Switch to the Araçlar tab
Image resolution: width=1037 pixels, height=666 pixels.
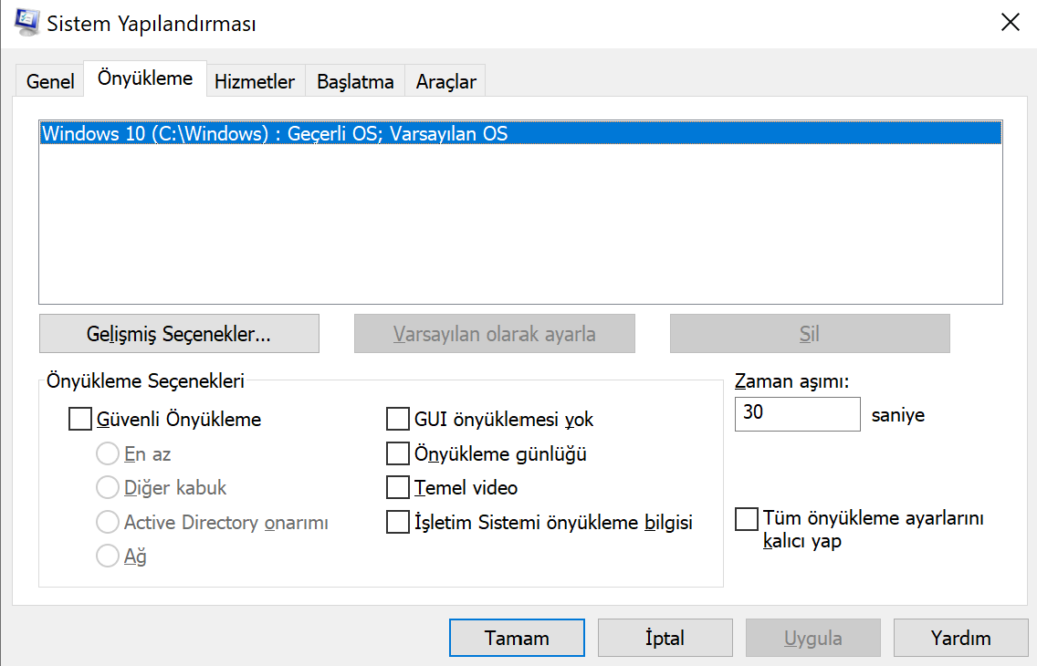[445, 81]
